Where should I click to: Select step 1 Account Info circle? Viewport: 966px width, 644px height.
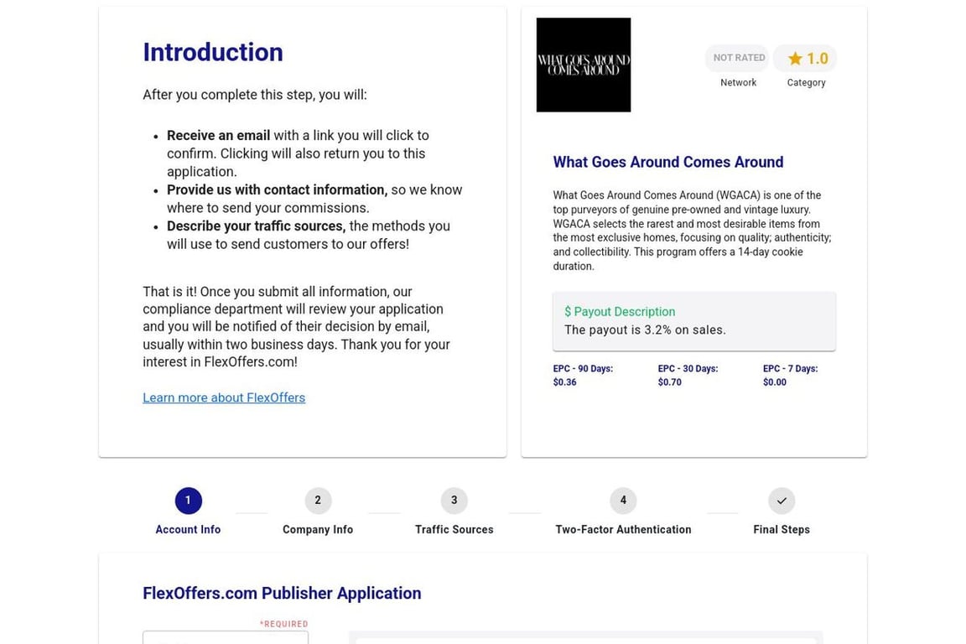pyautogui.click(x=188, y=501)
